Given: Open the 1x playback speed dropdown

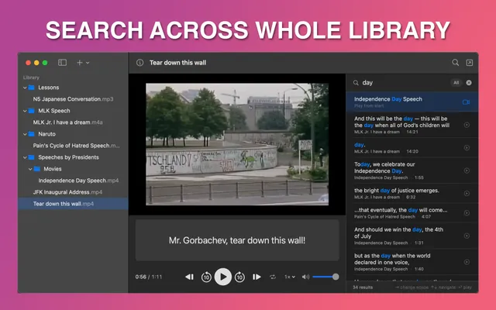Looking at the screenshot, I should tap(289, 277).
